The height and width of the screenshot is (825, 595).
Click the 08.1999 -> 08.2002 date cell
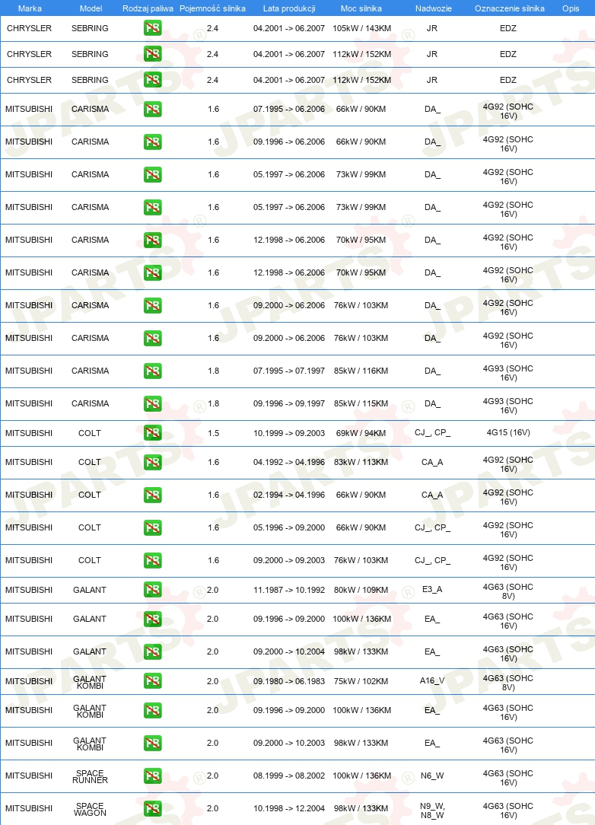coord(289,776)
